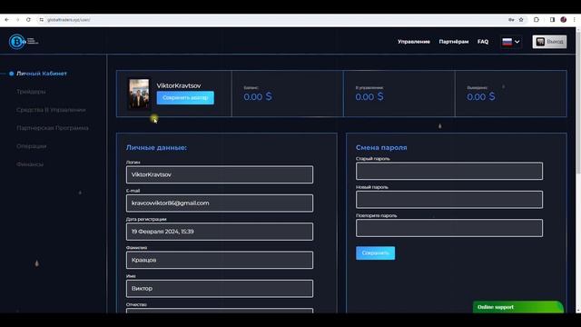Focus the E-mail input field
The width and height of the screenshot is (581, 327).
point(220,203)
